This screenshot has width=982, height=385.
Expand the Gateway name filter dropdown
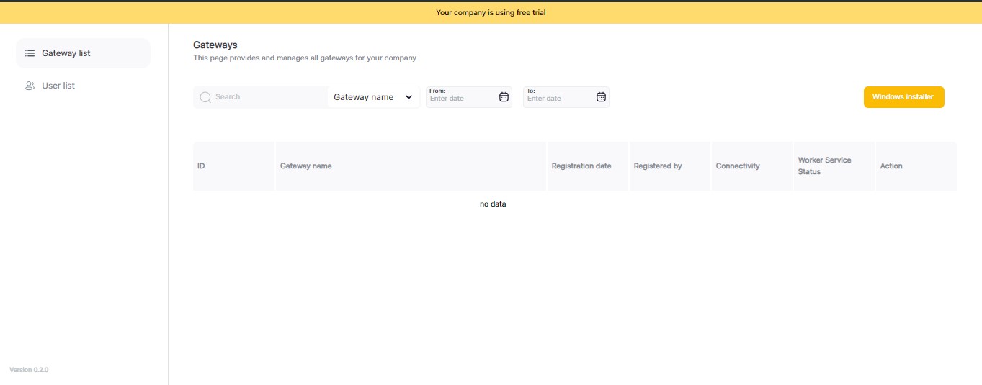373,97
